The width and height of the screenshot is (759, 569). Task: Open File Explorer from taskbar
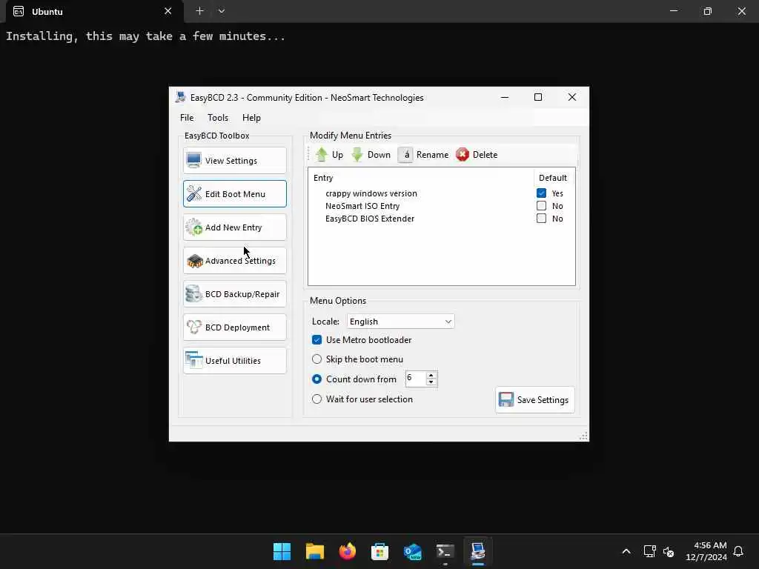(314, 551)
